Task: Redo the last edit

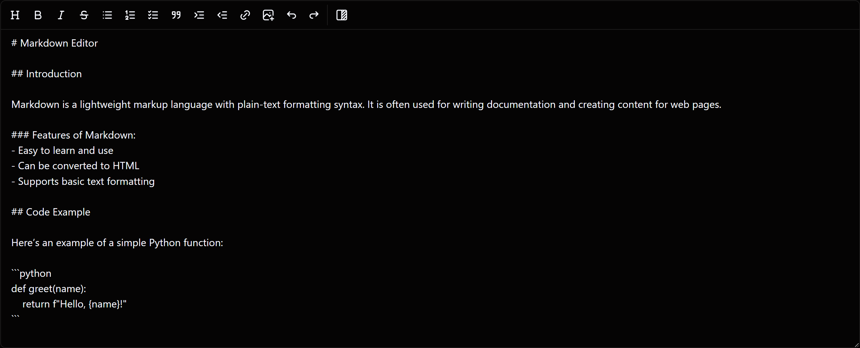Action: point(314,15)
